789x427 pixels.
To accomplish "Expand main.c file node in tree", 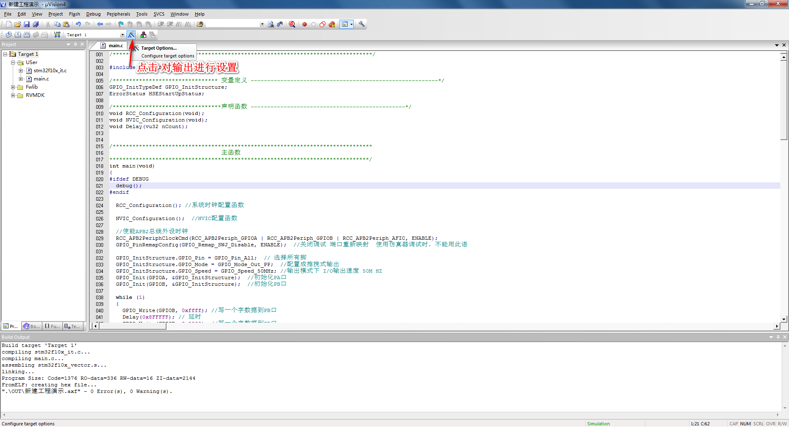I will coord(21,79).
